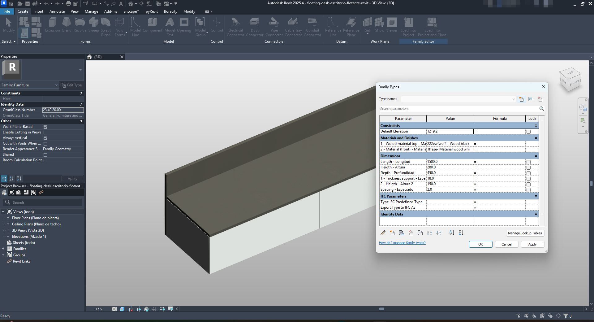Click the Family Types table vertical scrollbar
This screenshot has height=322, width=594.
click(542, 167)
